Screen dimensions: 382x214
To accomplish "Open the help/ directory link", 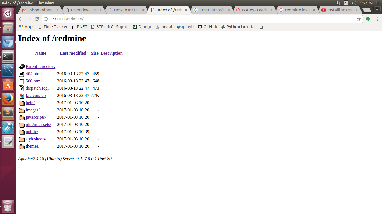I will click(x=30, y=103).
